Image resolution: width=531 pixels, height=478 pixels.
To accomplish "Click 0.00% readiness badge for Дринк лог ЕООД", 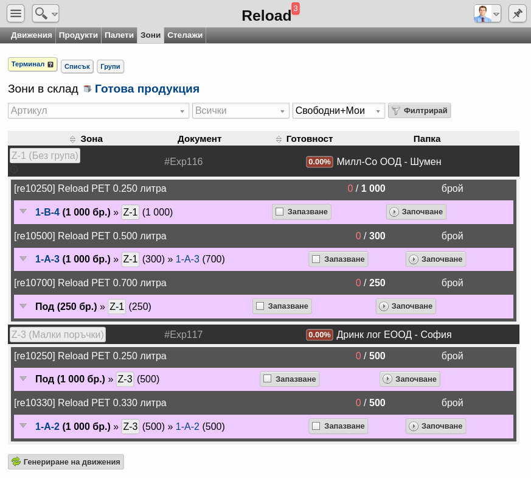I will [319, 335].
